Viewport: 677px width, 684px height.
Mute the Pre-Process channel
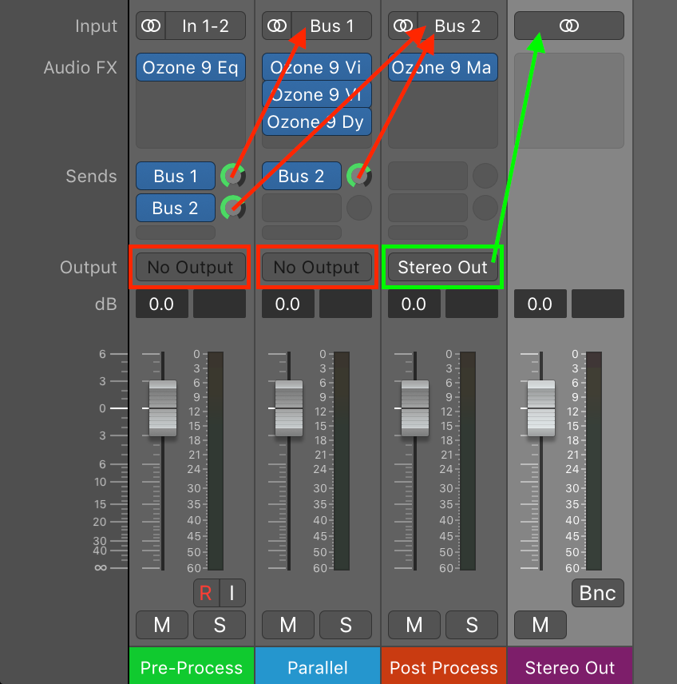162,625
